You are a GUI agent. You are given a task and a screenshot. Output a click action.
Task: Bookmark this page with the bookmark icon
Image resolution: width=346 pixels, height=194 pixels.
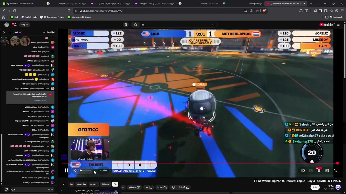tap(69, 11)
